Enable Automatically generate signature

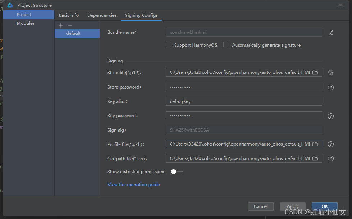tap(226, 45)
